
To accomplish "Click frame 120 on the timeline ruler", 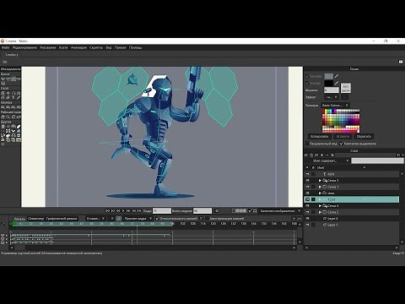I will coord(213,224).
